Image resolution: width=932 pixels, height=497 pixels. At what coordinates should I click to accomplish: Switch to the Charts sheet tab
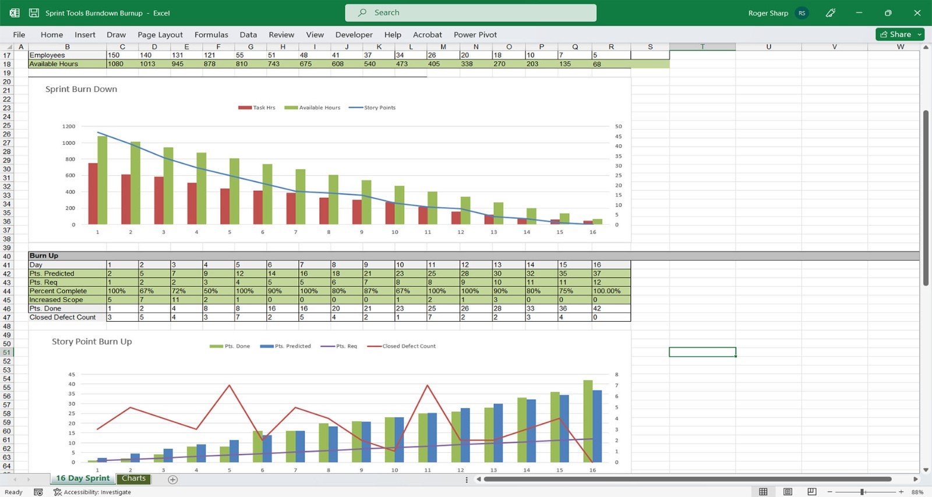tap(134, 478)
